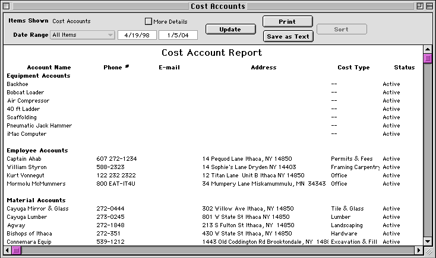This screenshot has width=436, height=258.
Task: Enable the More Details checkbox
Action: (149, 21)
